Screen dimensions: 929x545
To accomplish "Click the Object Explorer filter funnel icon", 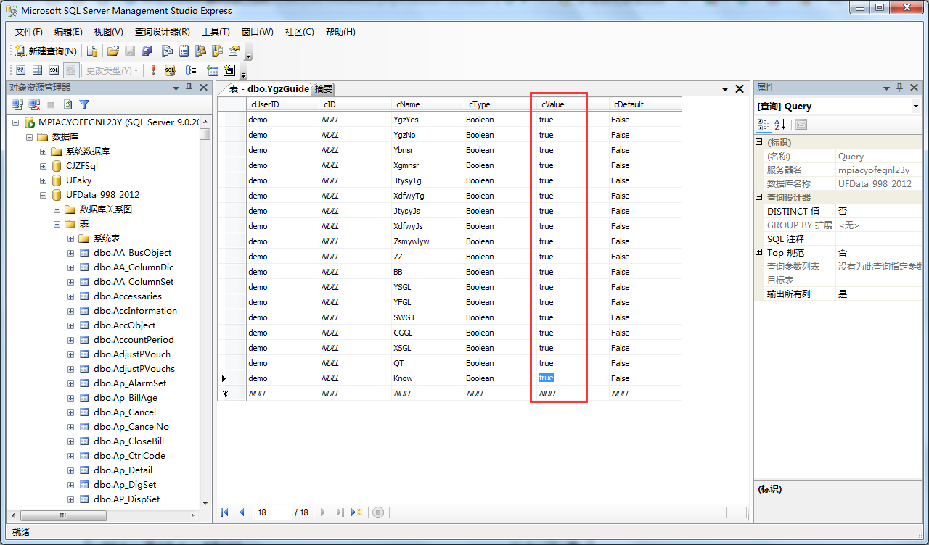I will 84,105.
